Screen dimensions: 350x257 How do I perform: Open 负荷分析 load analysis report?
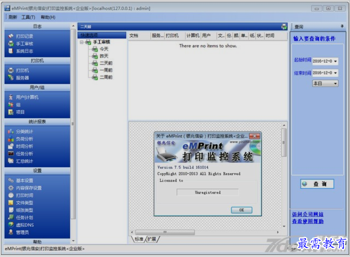click(x=25, y=139)
